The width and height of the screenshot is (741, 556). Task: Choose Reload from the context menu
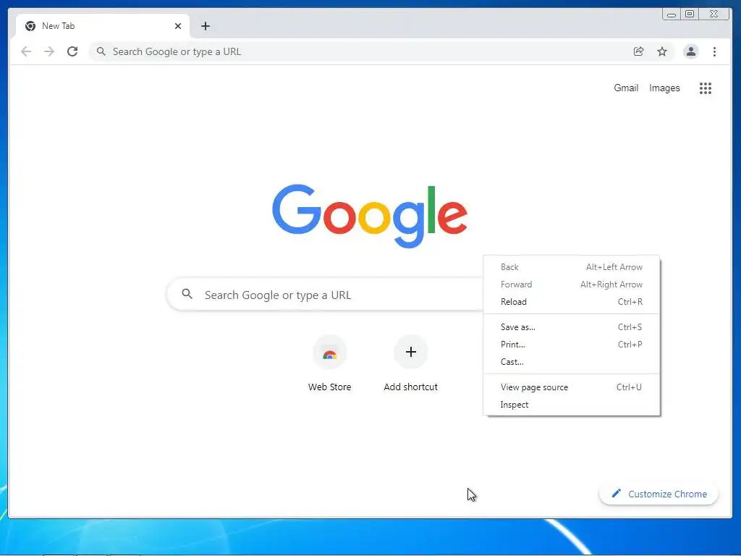click(572, 302)
